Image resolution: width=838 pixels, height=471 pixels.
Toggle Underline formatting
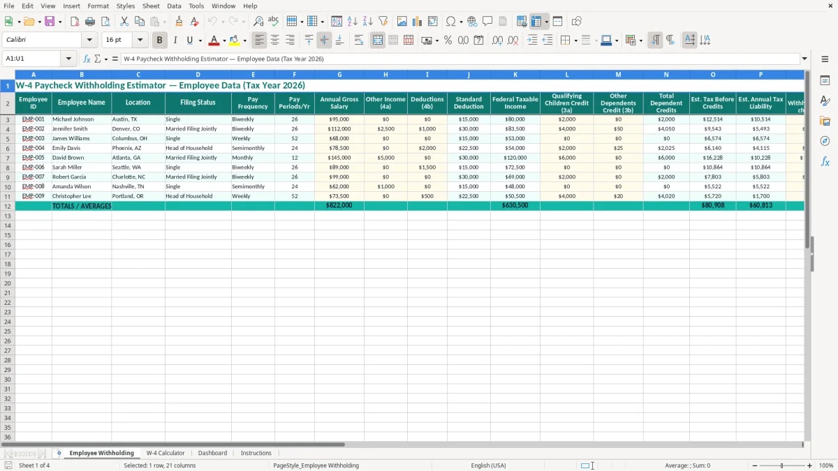(x=190, y=40)
